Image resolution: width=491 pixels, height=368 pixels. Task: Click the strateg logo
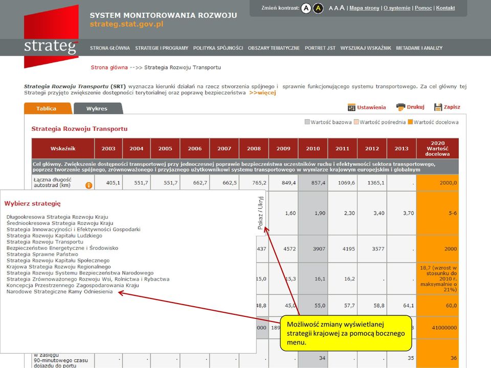[x=51, y=36]
